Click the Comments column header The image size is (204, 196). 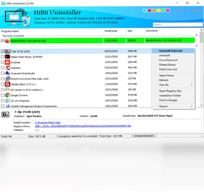point(152,31)
